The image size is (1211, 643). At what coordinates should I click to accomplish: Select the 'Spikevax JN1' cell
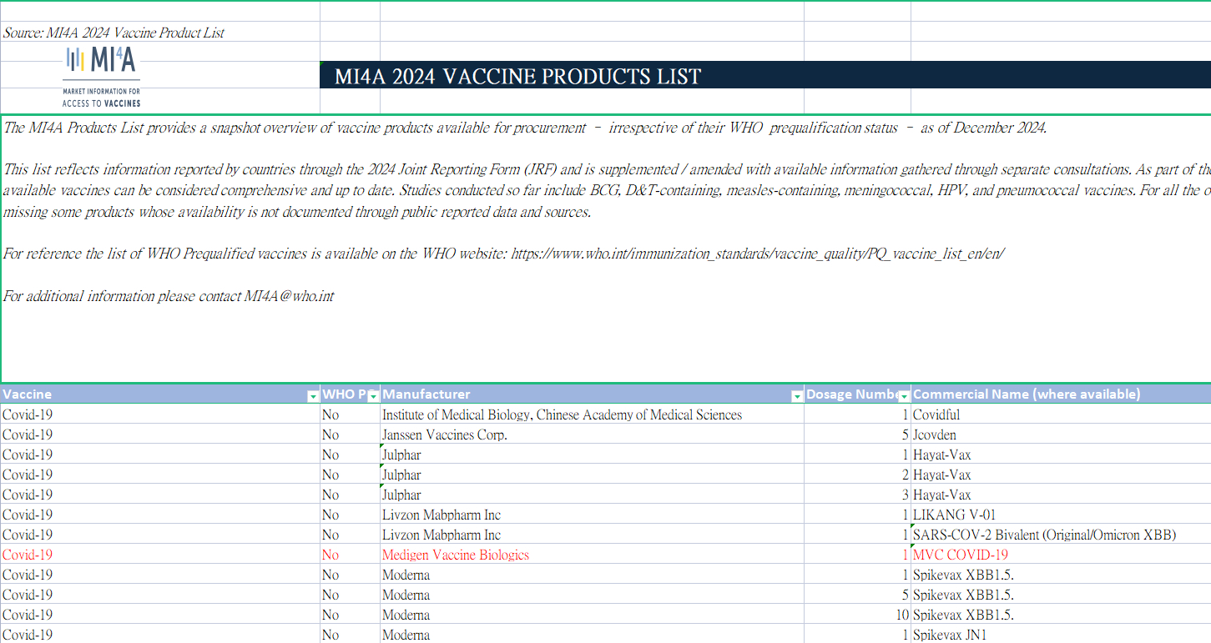pos(1062,635)
